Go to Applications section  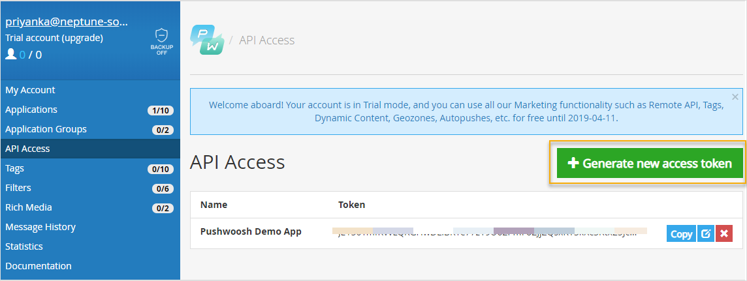tap(31, 110)
